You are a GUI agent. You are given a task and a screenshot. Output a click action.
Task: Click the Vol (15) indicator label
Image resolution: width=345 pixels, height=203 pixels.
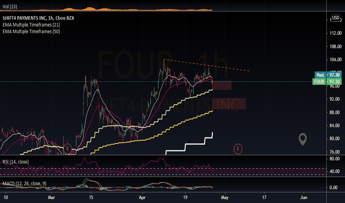(10, 7)
